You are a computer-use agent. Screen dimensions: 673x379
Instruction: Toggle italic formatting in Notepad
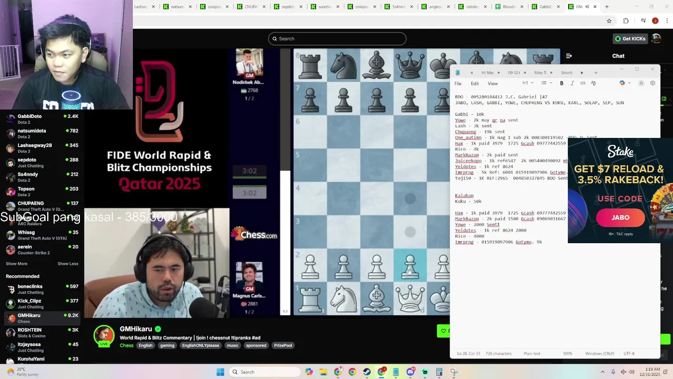pyautogui.click(x=572, y=83)
